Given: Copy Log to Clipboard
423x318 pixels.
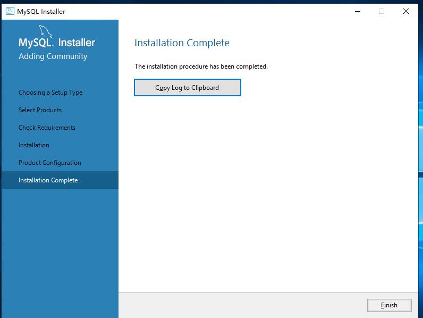Looking at the screenshot, I should click(188, 87).
